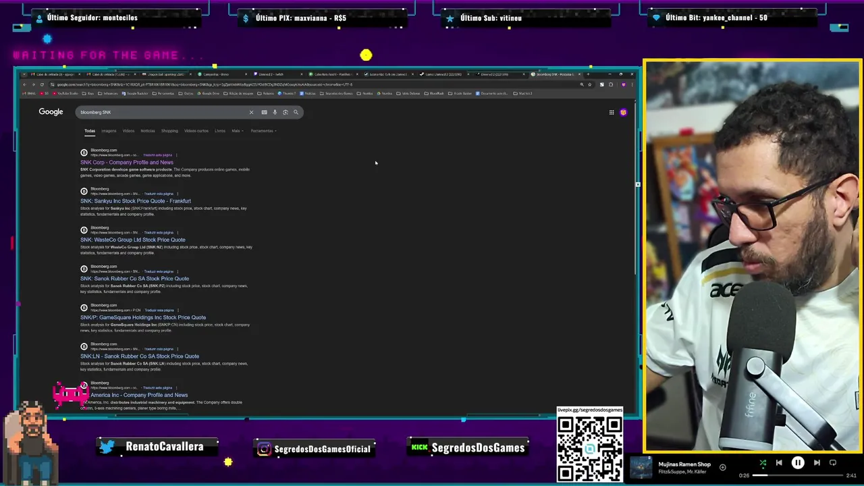Open SNK Corp - Company Profile and News
This screenshot has width=864, height=486.
click(x=127, y=163)
